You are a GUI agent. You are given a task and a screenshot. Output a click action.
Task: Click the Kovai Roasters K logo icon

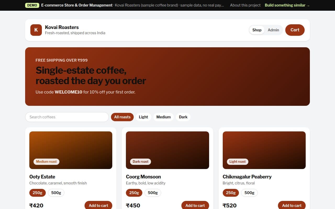point(36,30)
